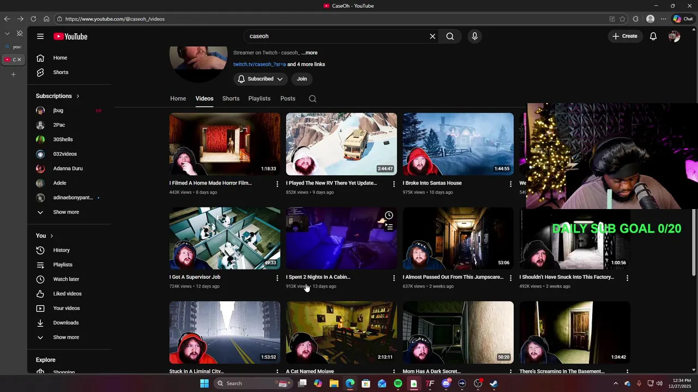This screenshot has height=392, width=698.
Task: Show hidden system tray icons
Action: click(x=616, y=383)
